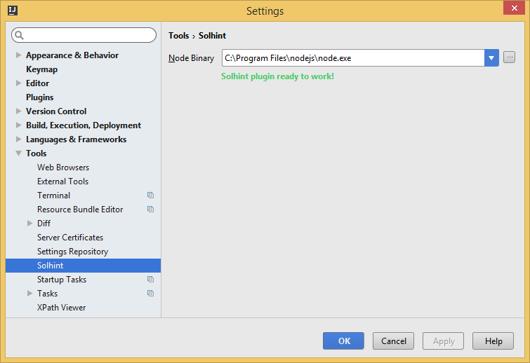Click 'Solhint plugin ready to work!' message

click(277, 76)
